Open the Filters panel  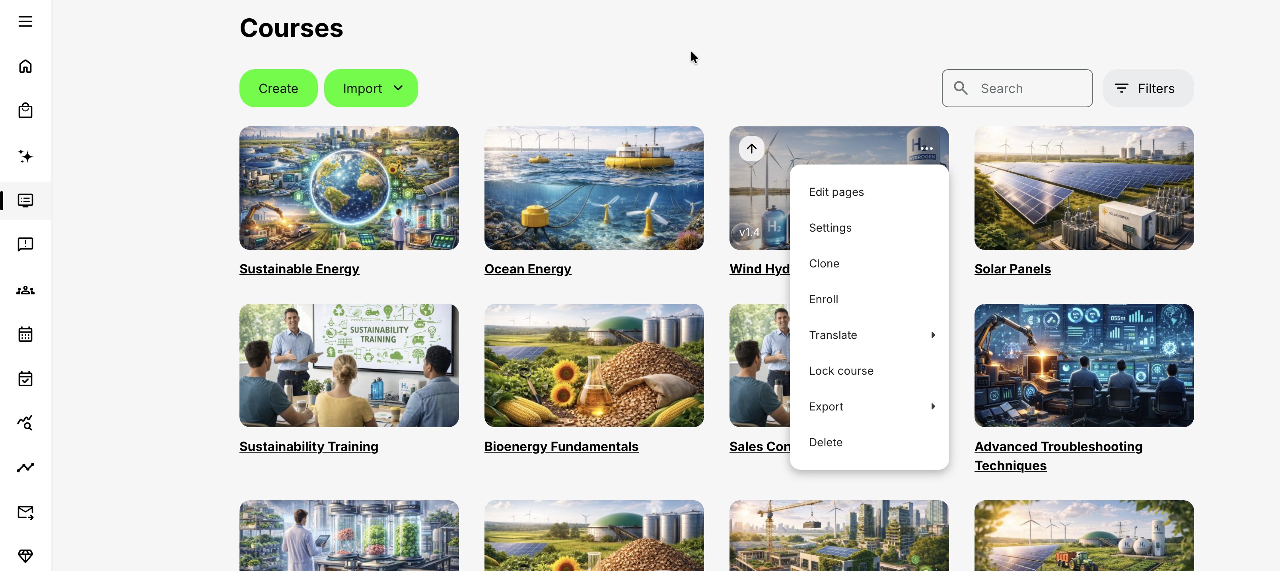coord(1148,88)
